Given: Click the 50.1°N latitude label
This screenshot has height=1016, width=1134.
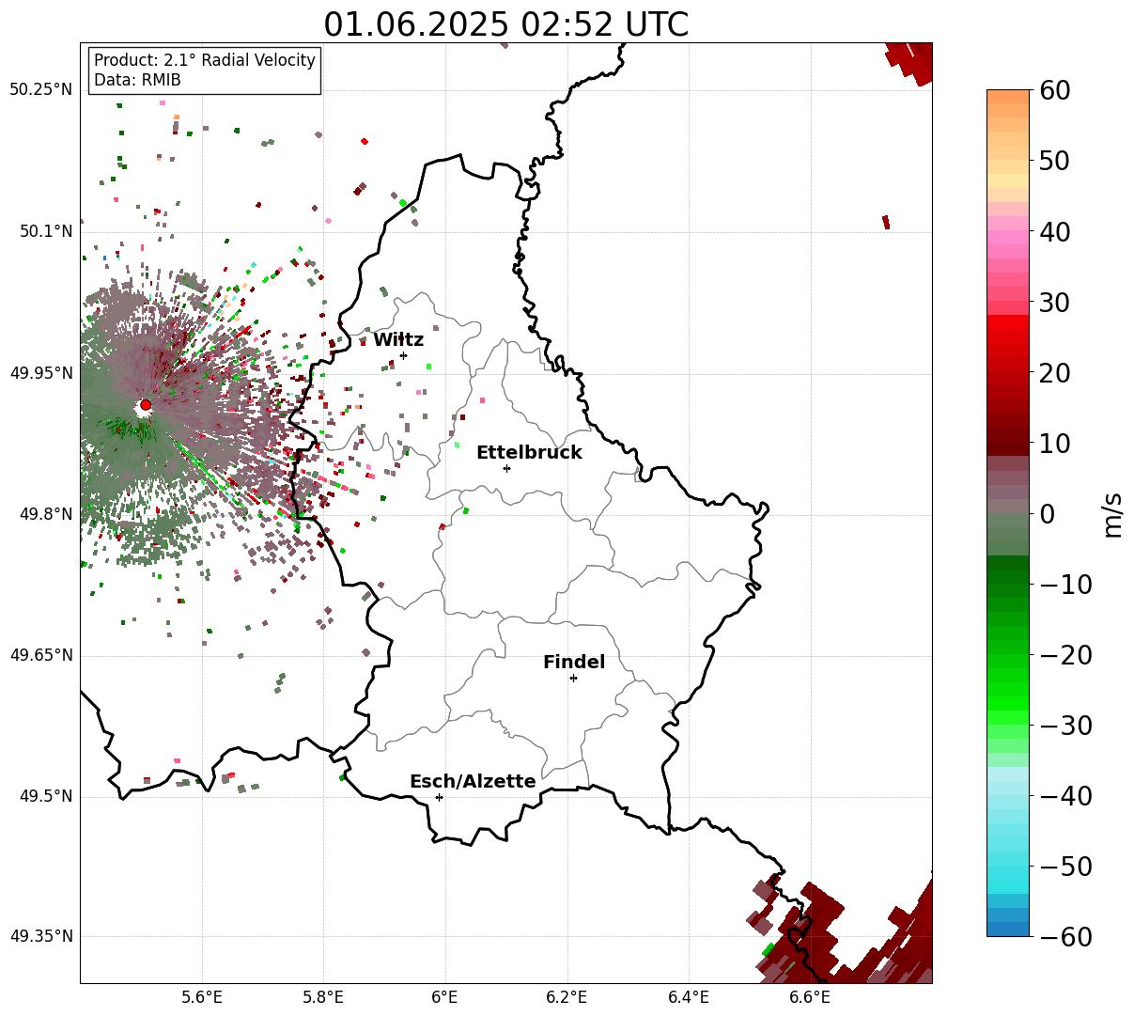Looking at the screenshot, I should pos(45,231).
